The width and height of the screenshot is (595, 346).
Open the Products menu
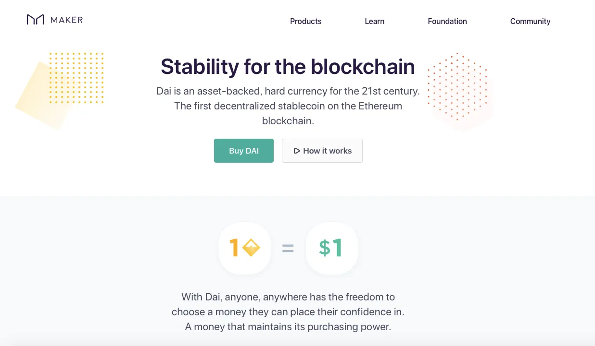[x=305, y=21]
